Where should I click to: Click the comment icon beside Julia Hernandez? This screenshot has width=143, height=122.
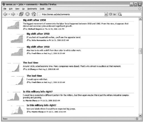click(x=27, y=40)
